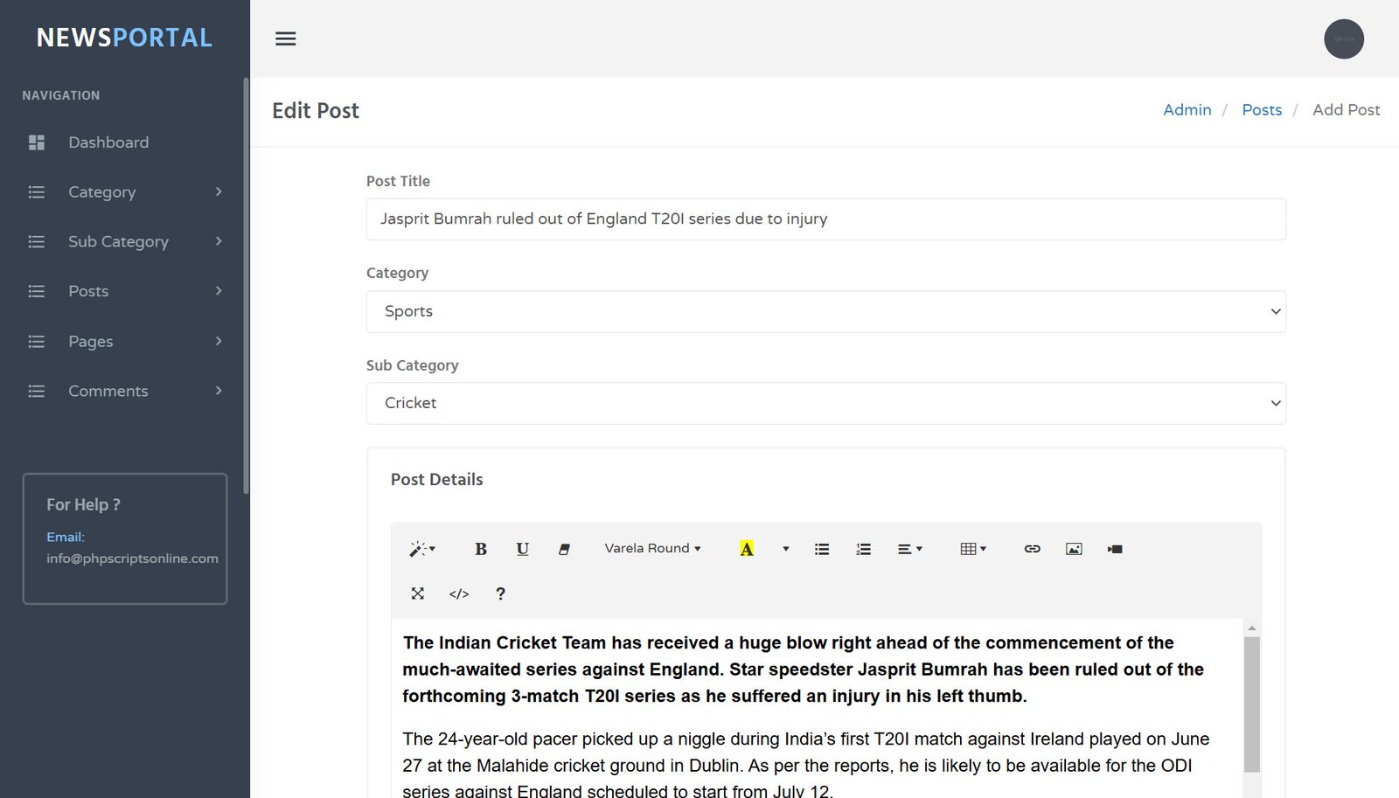Image resolution: width=1399 pixels, height=798 pixels.
Task: Insert a picture via image icon
Action: [1074, 549]
